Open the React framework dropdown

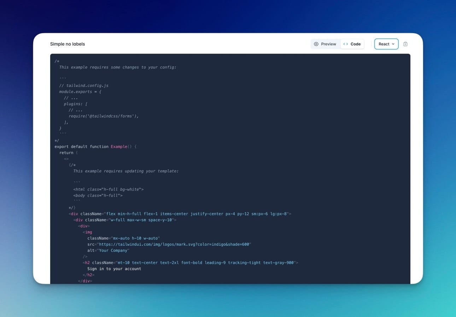coord(386,44)
